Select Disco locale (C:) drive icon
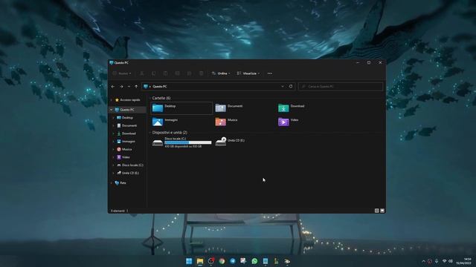Viewport: 476px width, 267px height. (157, 143)
